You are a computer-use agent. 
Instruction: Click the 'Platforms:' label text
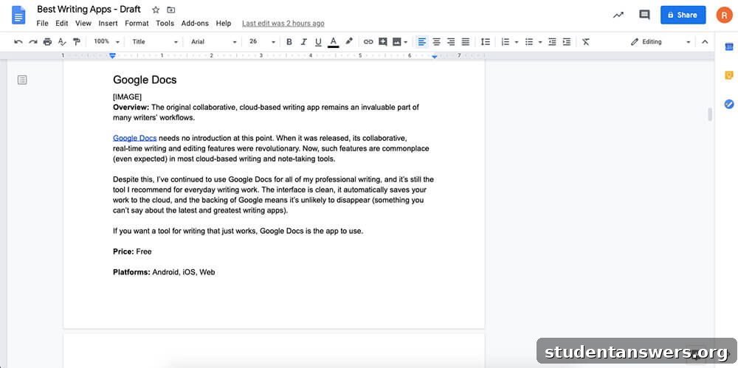point(131,272)
